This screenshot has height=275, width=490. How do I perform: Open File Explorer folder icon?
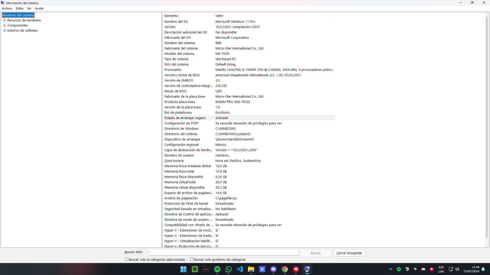pos(251,269)
